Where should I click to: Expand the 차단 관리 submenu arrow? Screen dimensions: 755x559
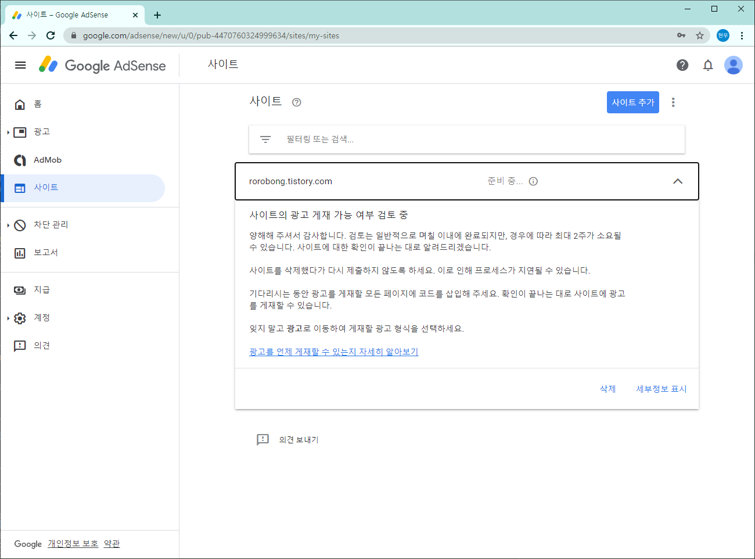point(8,225)
